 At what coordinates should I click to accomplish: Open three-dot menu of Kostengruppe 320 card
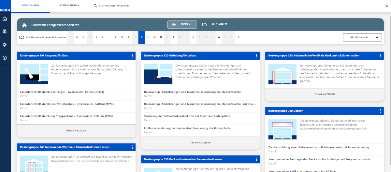256,56
